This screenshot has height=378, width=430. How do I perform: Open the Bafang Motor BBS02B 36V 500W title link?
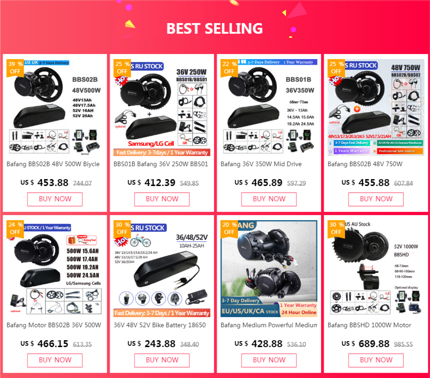(54, 325)
